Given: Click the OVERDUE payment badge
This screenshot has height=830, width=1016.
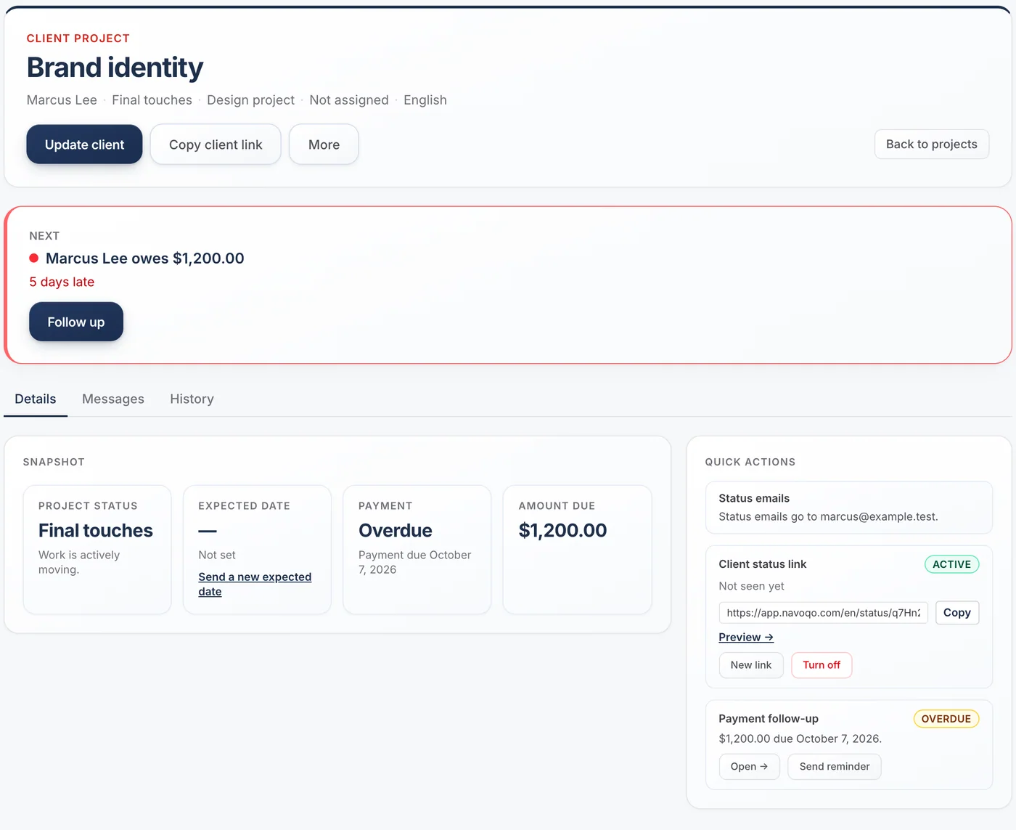Looking at the screenshot, I should click(x=946, y=719).
